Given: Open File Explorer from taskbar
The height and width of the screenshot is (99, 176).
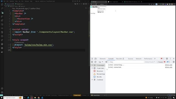Looking at the screenshot, I should (35, 98).
